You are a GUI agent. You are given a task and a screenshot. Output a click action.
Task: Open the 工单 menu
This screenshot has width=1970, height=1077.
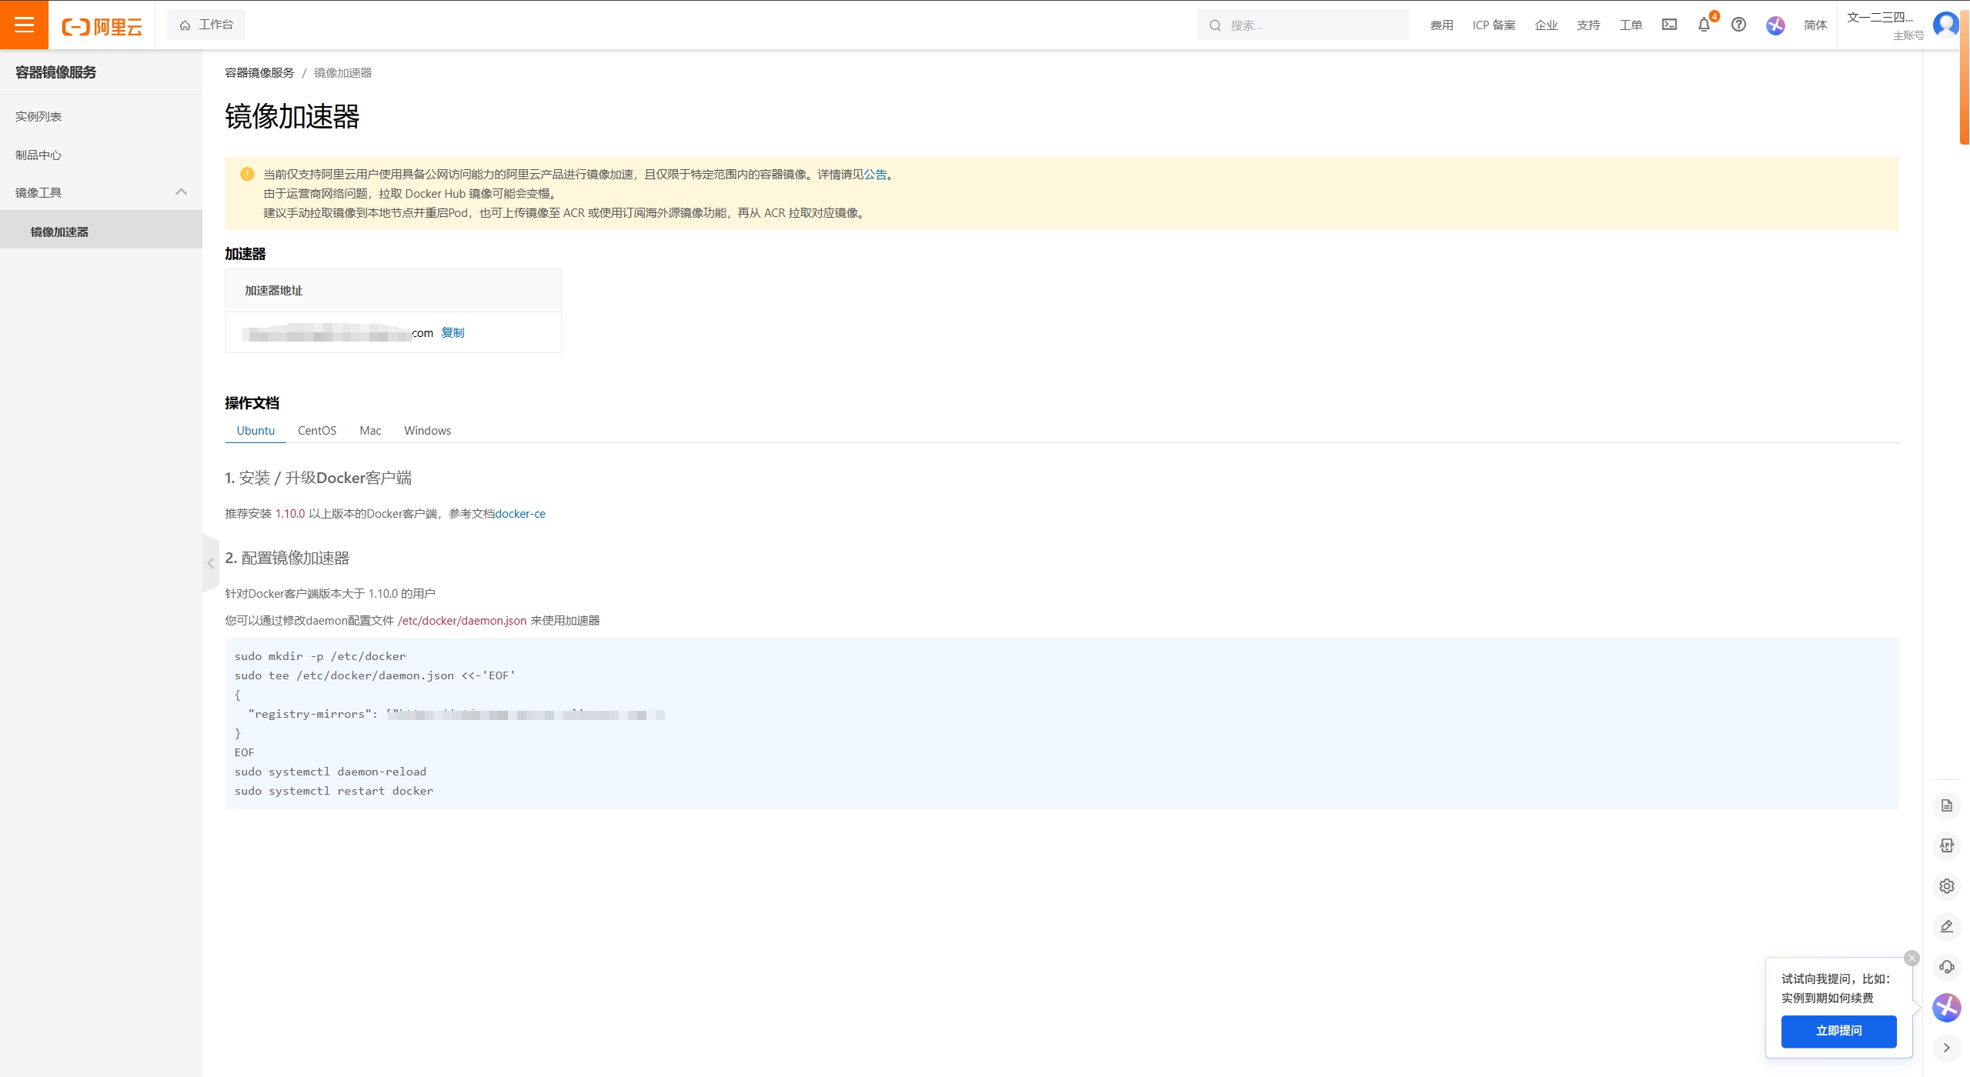(x=1631, y=25)
